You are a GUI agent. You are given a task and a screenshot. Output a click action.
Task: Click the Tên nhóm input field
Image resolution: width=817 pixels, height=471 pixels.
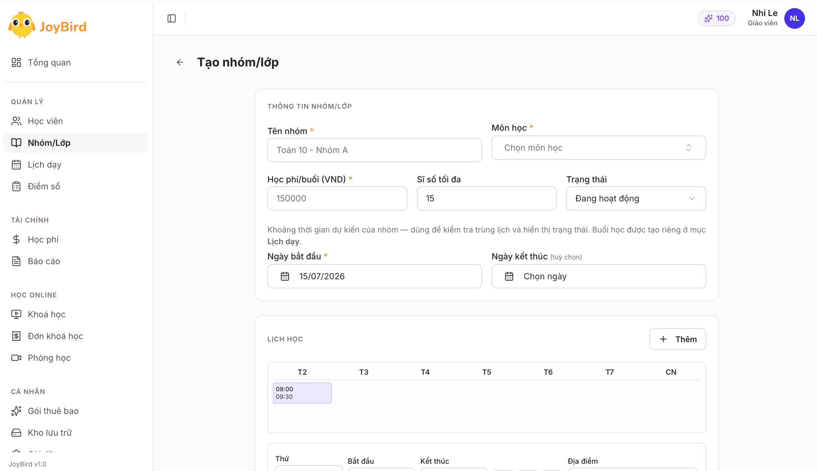pos(375,150)
